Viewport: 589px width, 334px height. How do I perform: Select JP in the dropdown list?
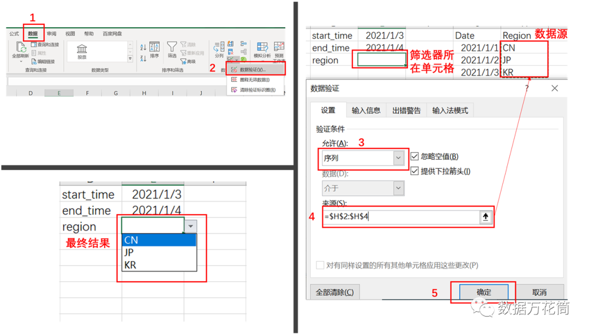(x=159, y=252)
